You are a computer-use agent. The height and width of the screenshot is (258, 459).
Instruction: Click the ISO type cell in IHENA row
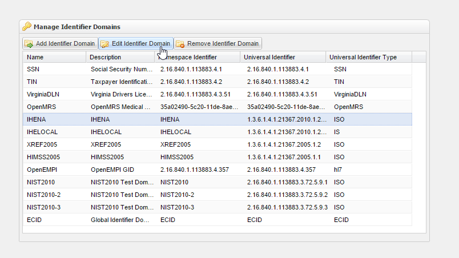click(339, 120)
